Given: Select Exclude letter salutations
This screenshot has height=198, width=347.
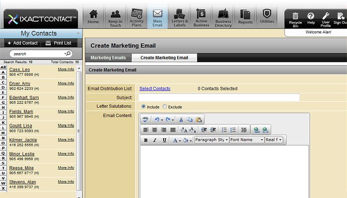Looking at the screenshot, I should click(165, 106).
